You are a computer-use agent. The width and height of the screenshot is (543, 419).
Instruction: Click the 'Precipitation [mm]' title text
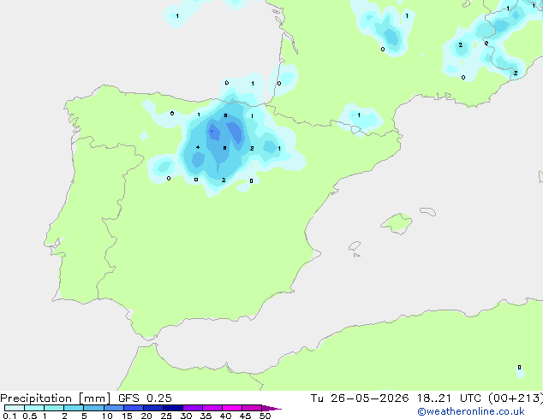coord(56,398)
